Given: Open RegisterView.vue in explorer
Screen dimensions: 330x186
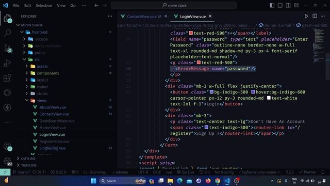Looking at the screenshot, I should point(54,141).
